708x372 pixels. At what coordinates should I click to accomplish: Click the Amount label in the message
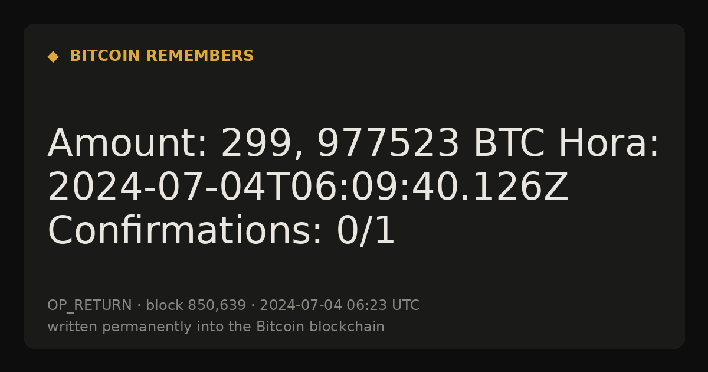click(127, 144)
